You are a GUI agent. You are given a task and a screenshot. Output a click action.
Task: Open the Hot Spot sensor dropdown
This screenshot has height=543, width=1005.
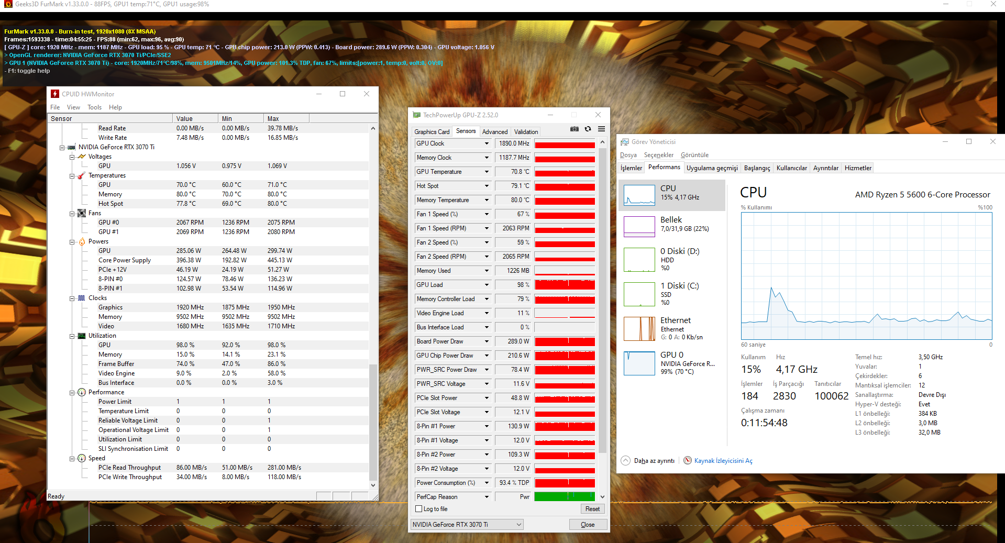point(487,186)
